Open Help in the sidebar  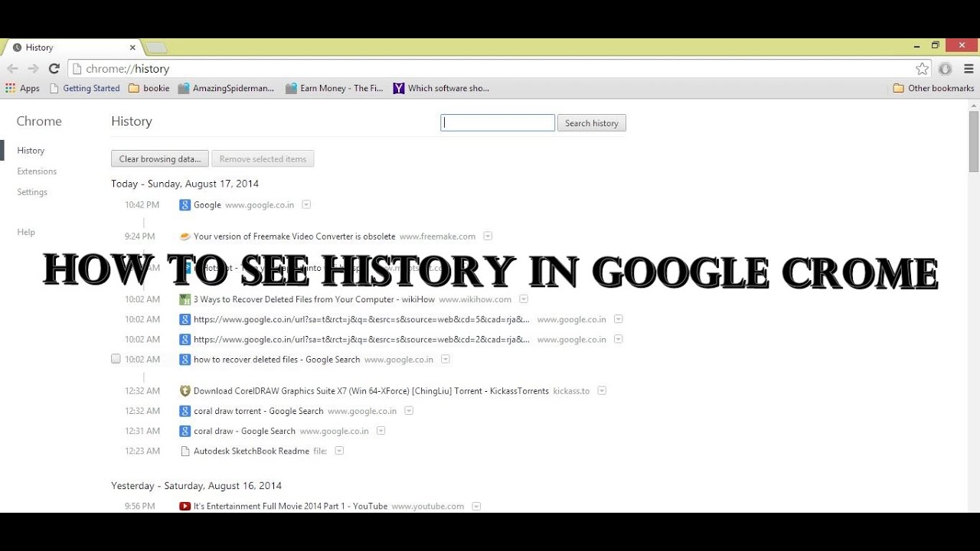[26, 232]
